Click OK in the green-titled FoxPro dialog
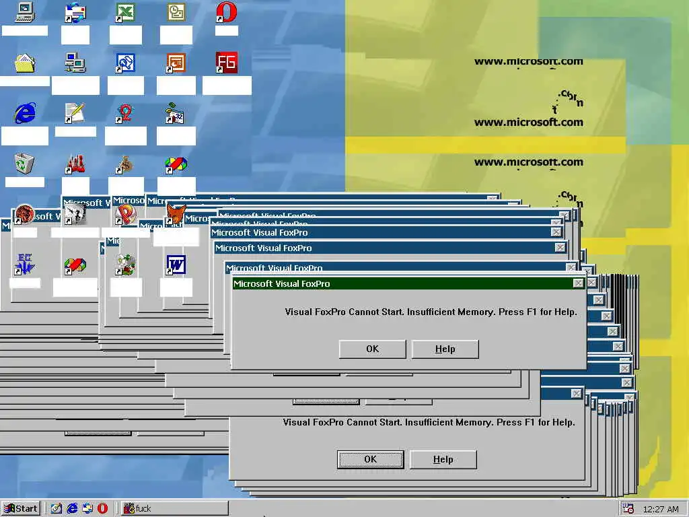This screenshot has width=689, height=517. point(372,349)
